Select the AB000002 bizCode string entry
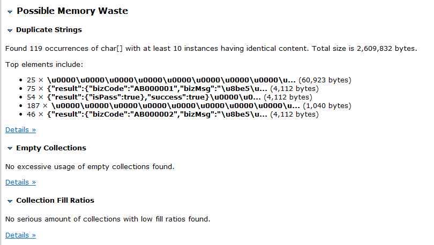The height and width of the screenshot is (245, 434). click(x=173, y=114)
